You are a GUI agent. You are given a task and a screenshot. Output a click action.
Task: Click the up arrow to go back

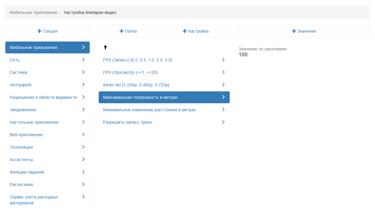105,47
